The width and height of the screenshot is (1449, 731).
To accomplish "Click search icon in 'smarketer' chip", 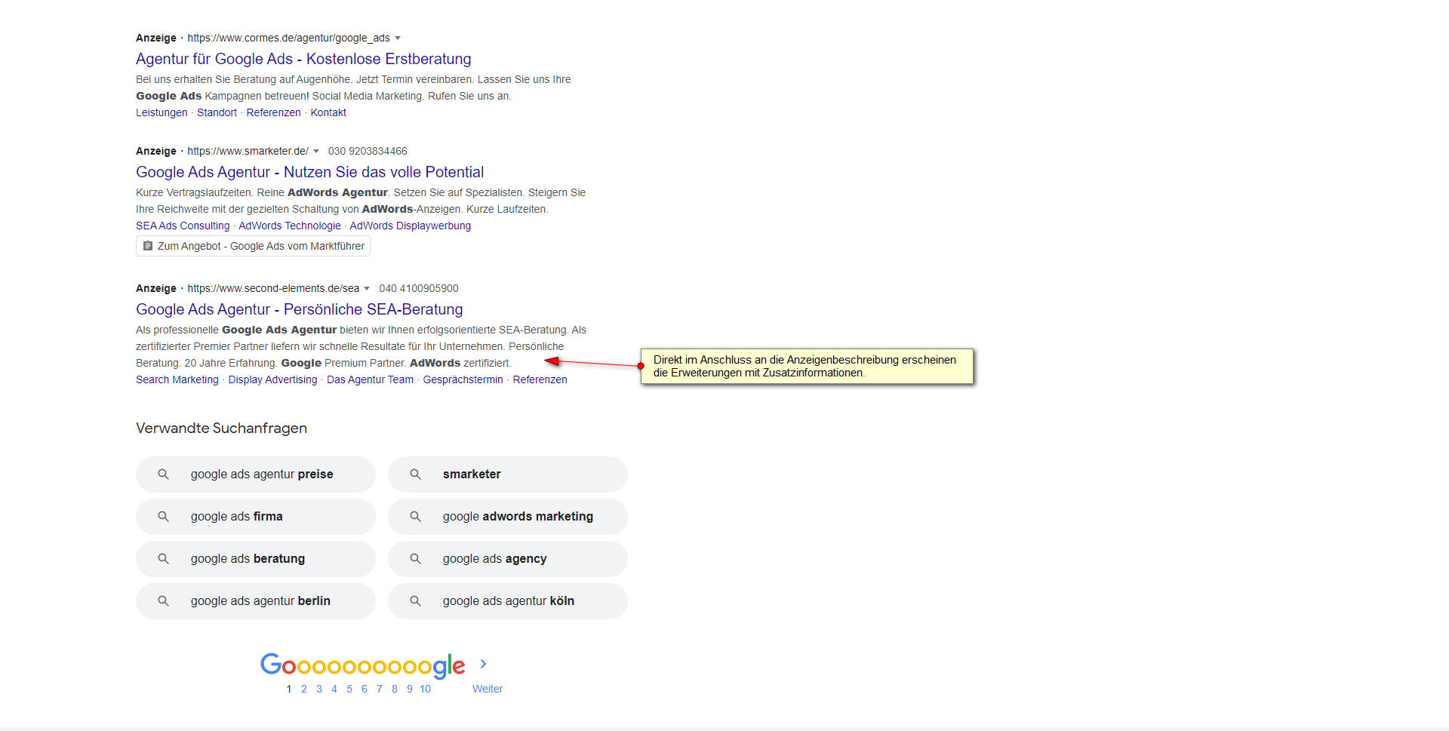I will [x=415, y=475].
